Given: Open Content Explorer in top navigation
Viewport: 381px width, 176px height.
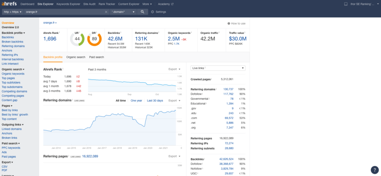Looking at the screenshot, I should tap(129, 4).
